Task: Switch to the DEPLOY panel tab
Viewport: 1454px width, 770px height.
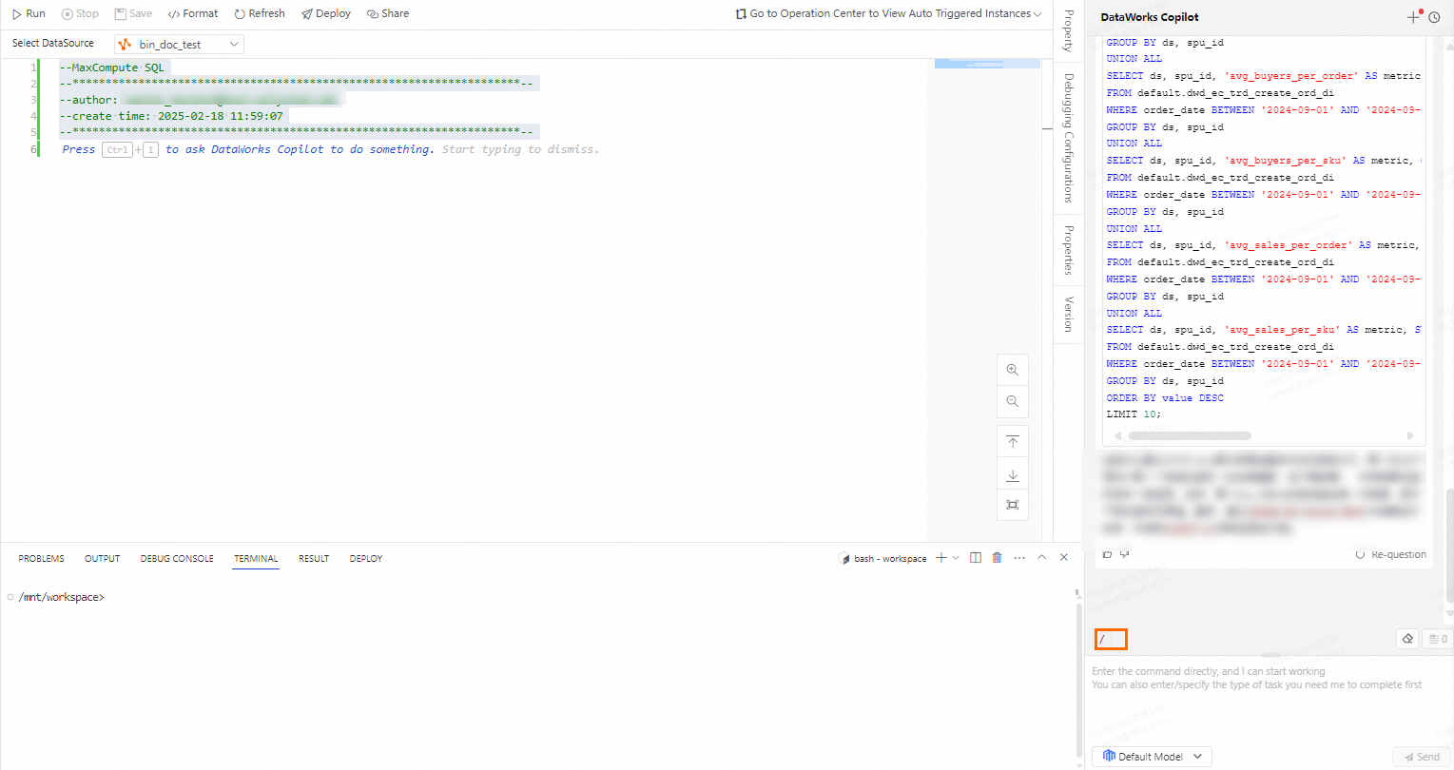Action: [365, 559]
